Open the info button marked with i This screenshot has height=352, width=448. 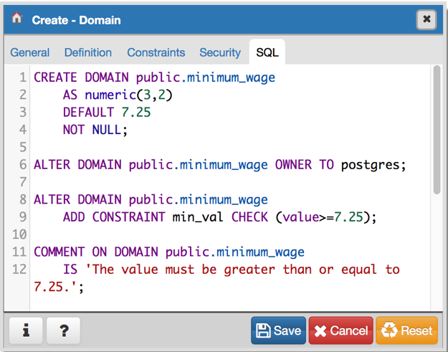tap(27, 330)
